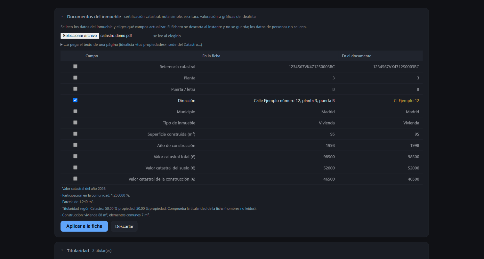Click the En la ficha column header
The height and width of the screenshot is (259, 484).
211,56
